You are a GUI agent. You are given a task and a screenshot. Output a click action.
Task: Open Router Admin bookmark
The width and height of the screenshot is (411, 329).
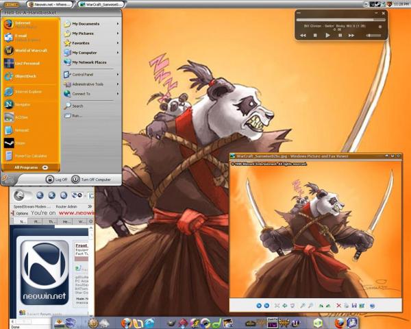tap(66, 206)
